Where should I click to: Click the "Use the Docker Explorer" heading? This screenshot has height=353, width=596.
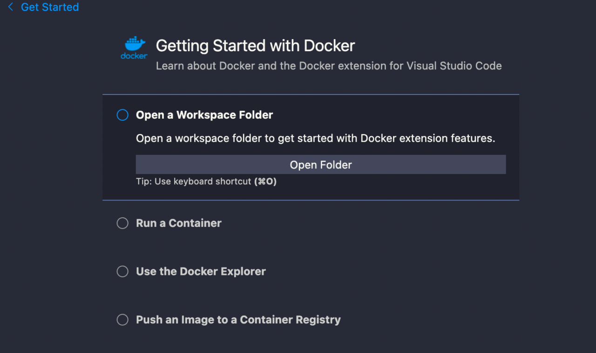tap(201, 271)
